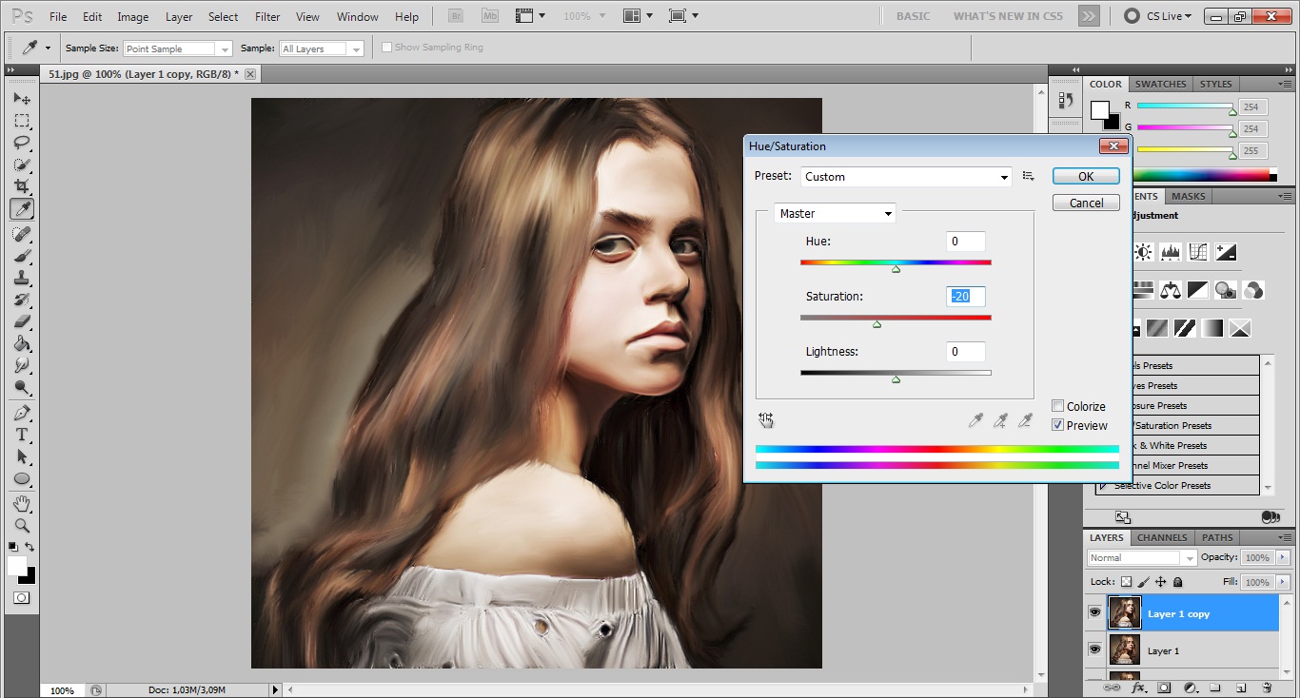Open the Filter menu

[267, 17]
